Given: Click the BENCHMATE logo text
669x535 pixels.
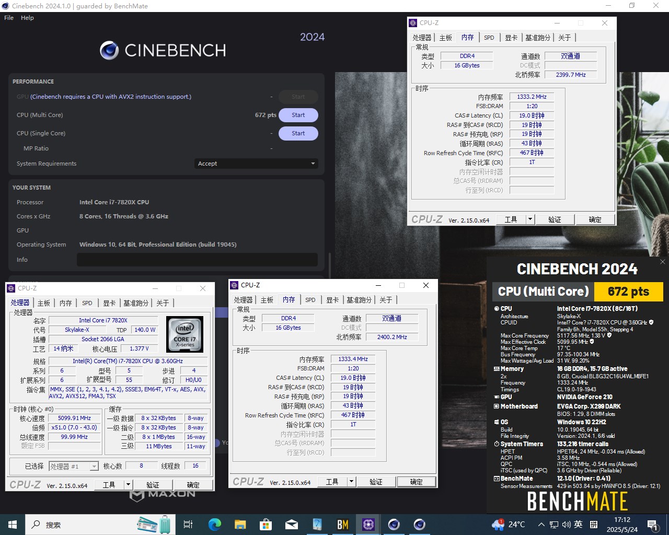Looking at the screenshot, I should coord(577,502).
